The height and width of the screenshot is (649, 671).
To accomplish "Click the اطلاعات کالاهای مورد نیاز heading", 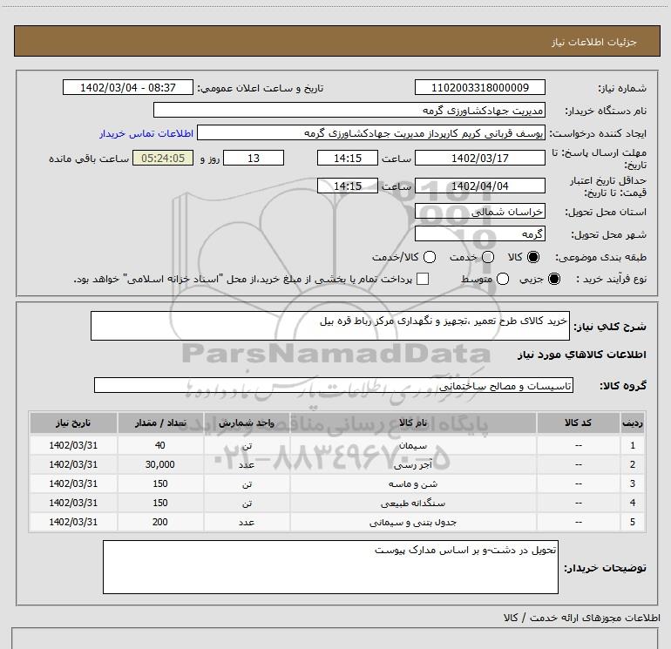I will [582, 355].
